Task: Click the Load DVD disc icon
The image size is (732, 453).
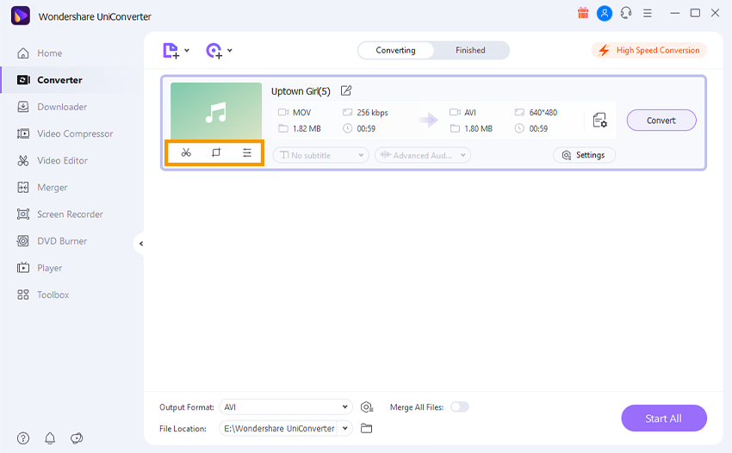Action: click(x=214, y=51)
